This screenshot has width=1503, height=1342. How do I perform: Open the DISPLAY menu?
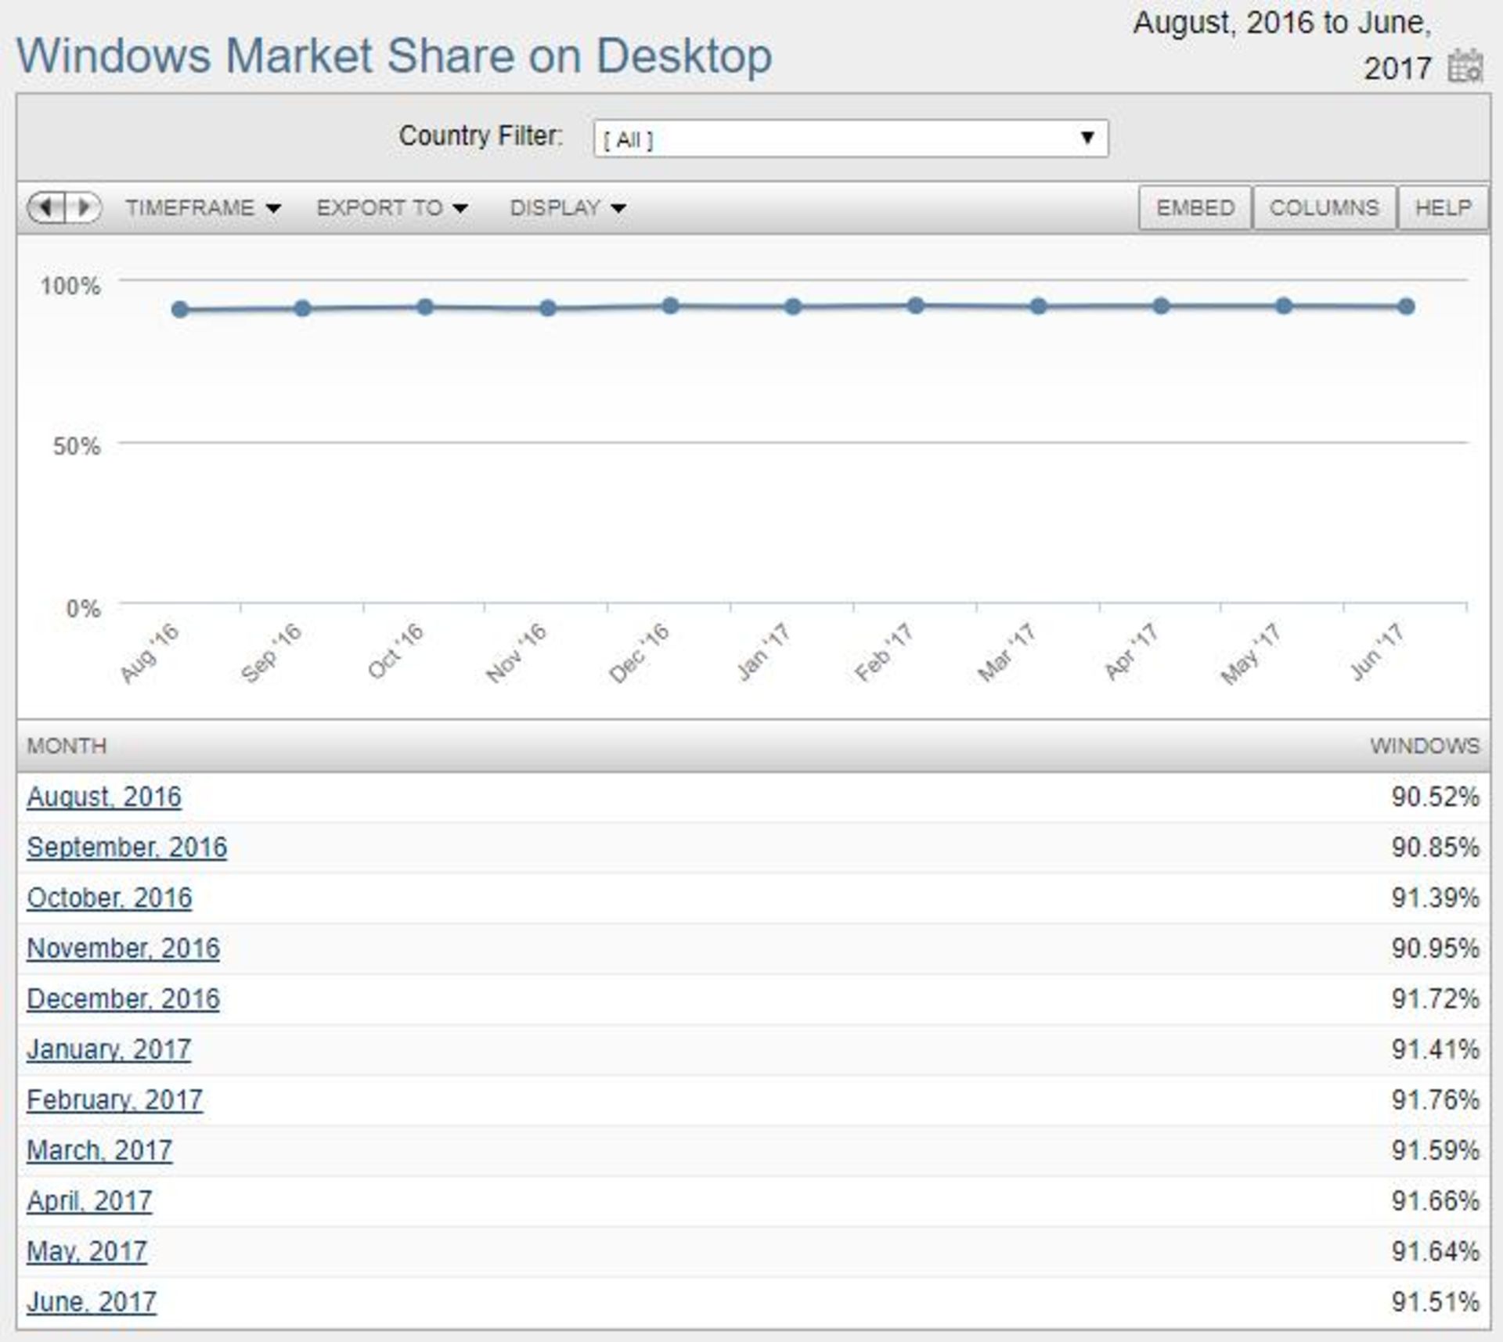(x=568, y=208)
